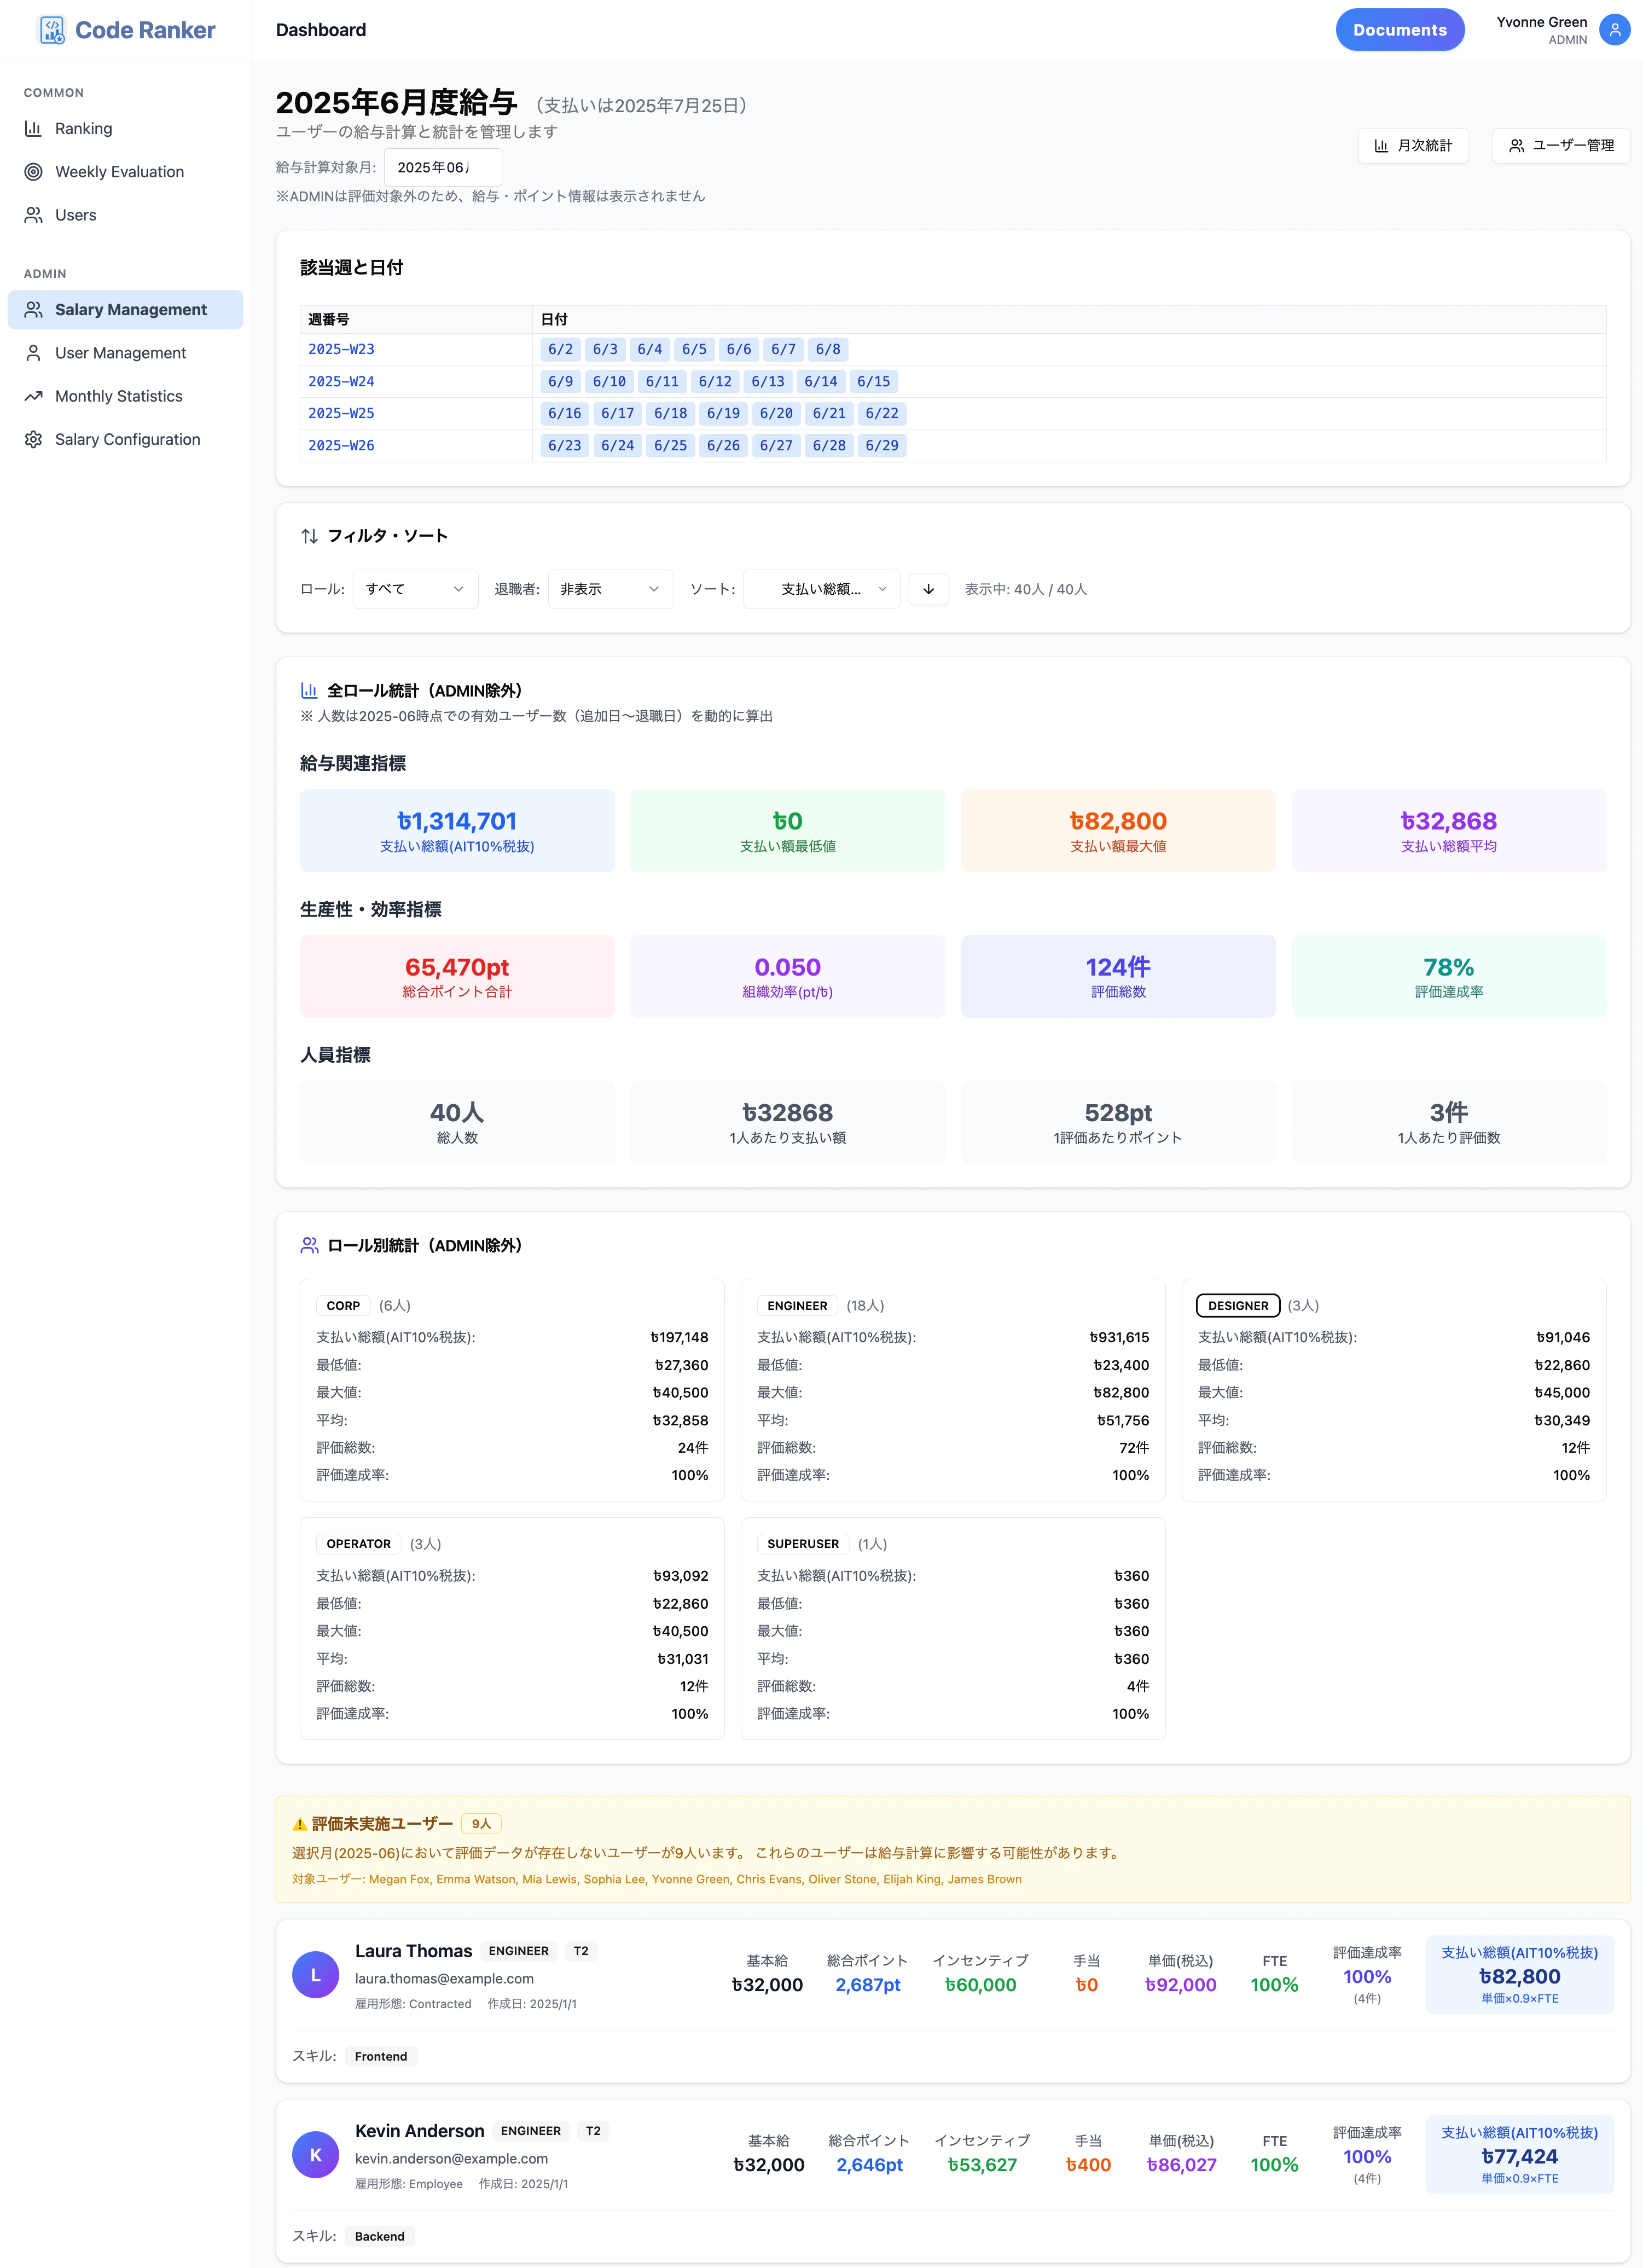Open Monthly Statistics via its trend icon
Image resolution: width=1643 pixels, height=2268 pixels.
[33, 395]
